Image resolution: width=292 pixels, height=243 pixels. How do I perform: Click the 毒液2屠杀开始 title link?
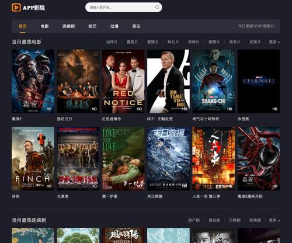tap(250, 196)
